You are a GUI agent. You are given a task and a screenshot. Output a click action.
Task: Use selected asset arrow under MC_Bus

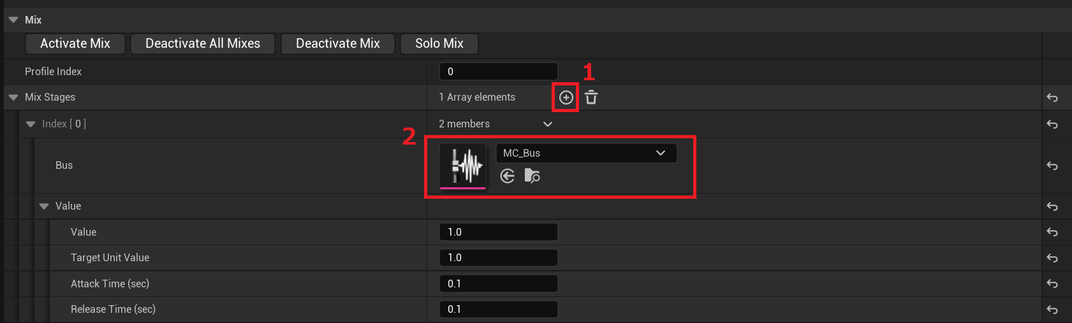(x=508, y=176)
